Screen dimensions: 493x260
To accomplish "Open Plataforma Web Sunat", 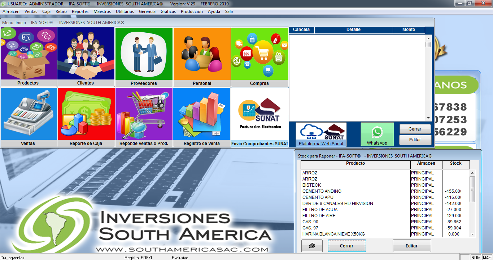I will (x=321, y=134).
